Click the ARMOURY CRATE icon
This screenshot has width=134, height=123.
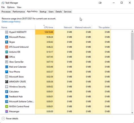pyautogui.click(x=7, y=82)
